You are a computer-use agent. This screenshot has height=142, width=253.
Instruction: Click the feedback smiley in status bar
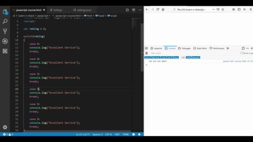pyautogui.click(x=134, y=135)
